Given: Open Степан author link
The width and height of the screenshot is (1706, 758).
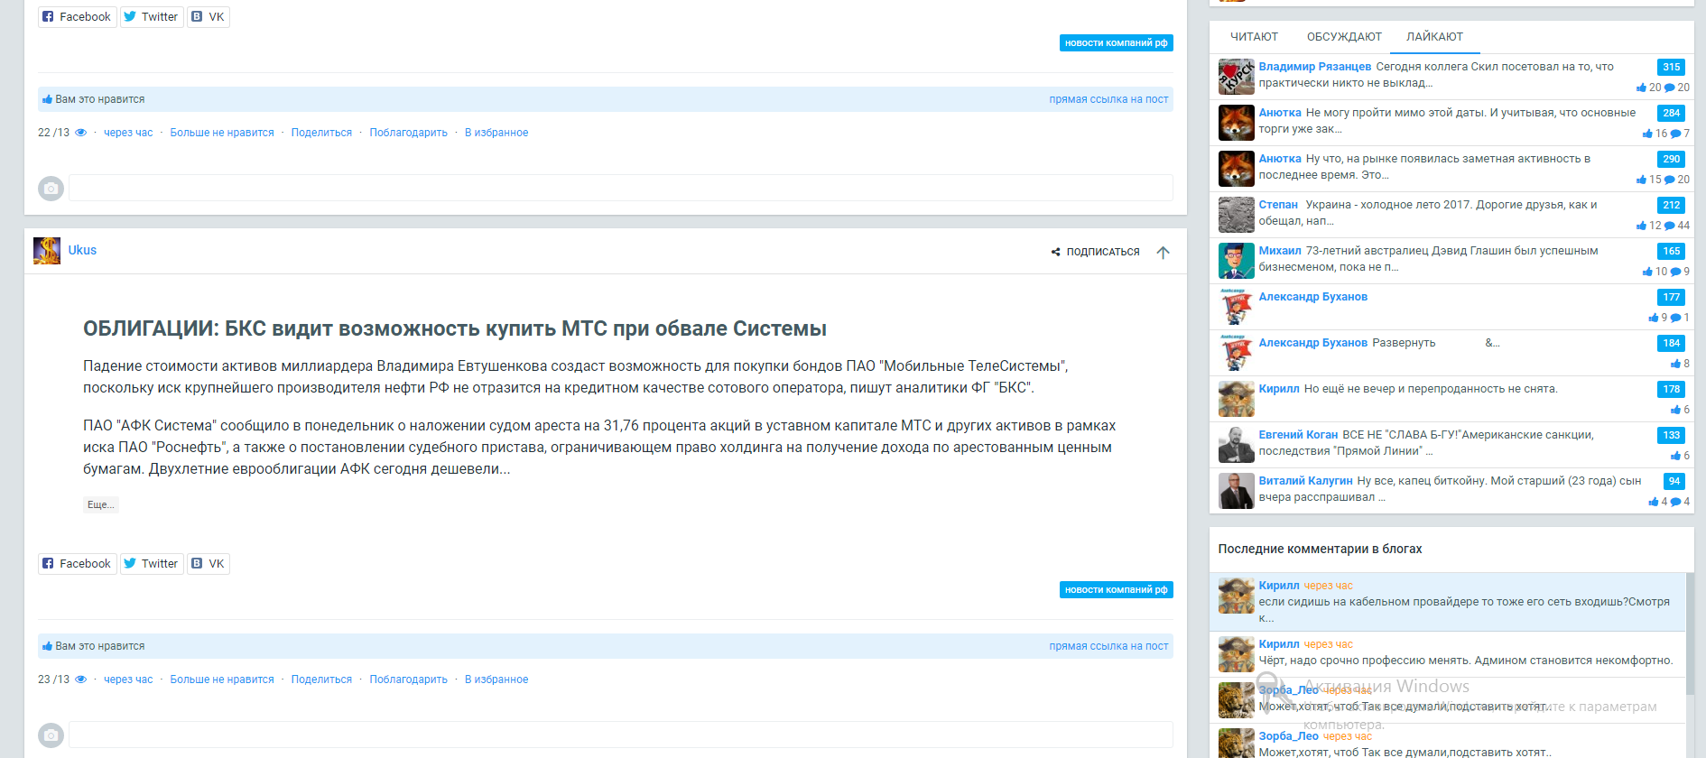Looking at the screenshot, I should point(1278,205).
